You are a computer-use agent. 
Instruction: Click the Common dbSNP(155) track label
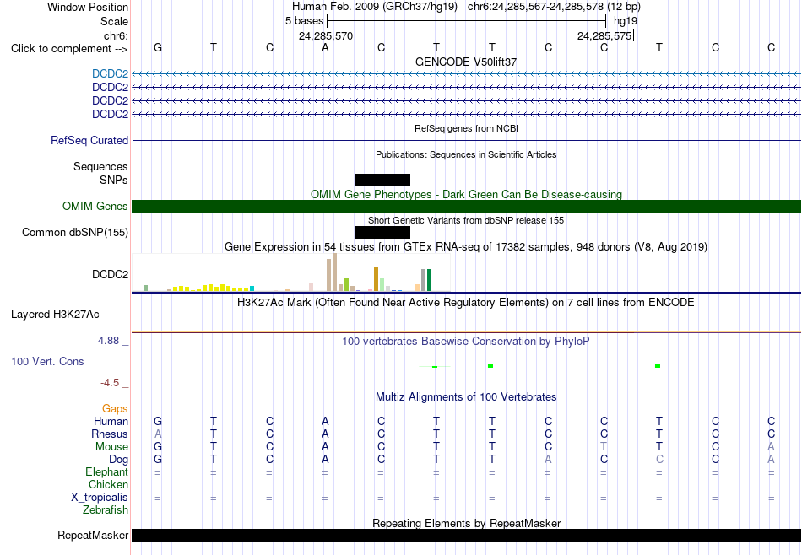click(75, 232)
